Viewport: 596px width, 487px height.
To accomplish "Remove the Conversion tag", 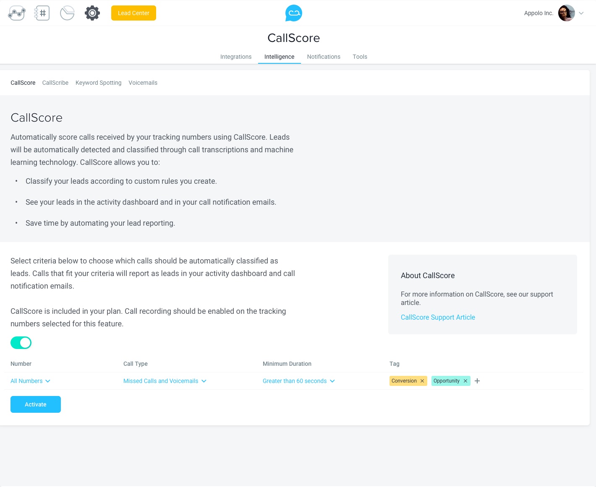I will coord(422,381).
